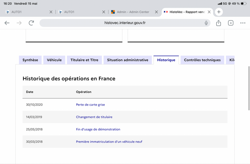Show open tabs counter button
This screenshot has height=164, width=250.
231,23
